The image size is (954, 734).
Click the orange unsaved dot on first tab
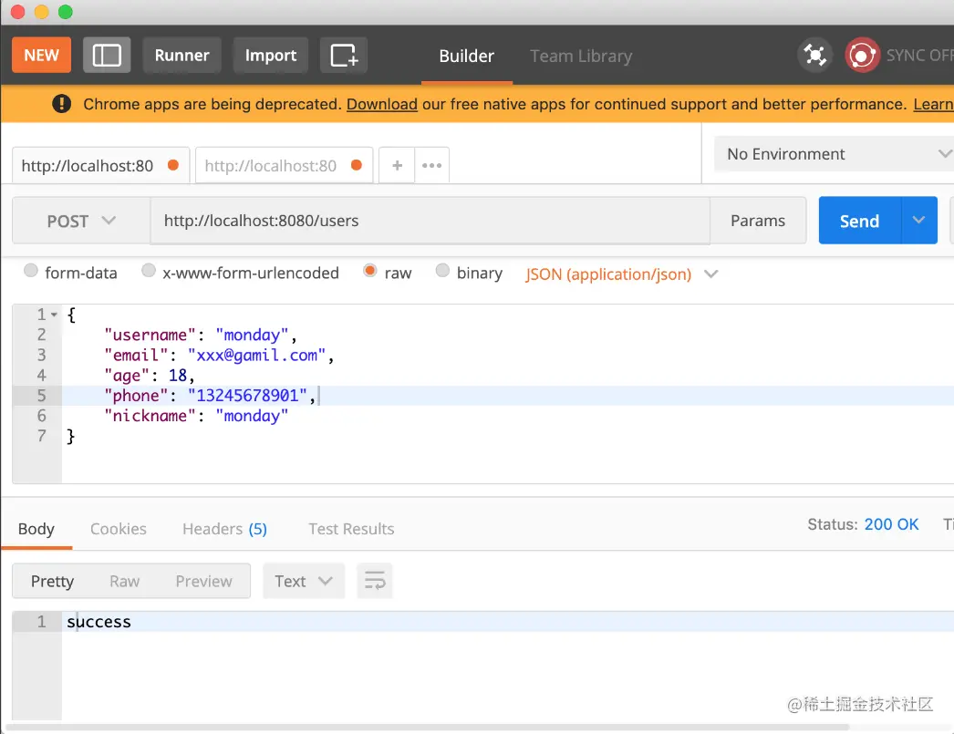[x=173, y=165]
